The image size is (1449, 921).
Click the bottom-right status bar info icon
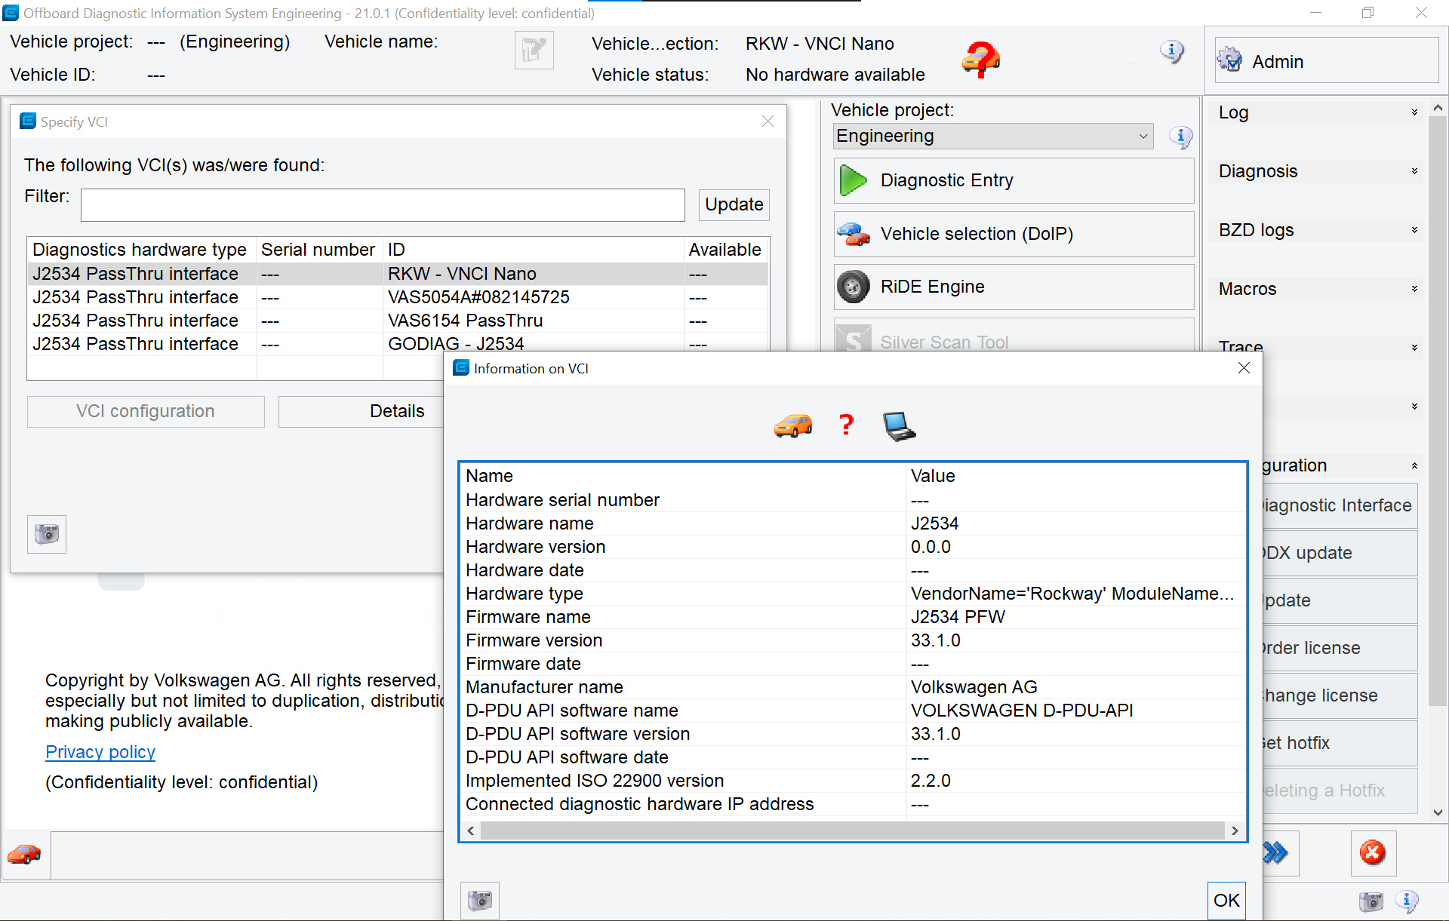(1407, 901)
